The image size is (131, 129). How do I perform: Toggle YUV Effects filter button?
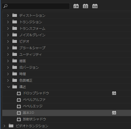tap(95, 6)
